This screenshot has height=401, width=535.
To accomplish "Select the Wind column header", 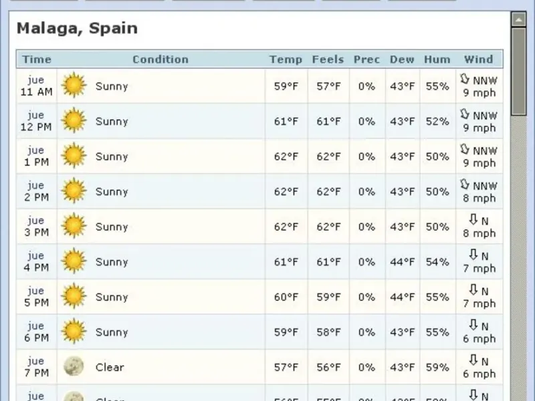I will coord(478,59).
